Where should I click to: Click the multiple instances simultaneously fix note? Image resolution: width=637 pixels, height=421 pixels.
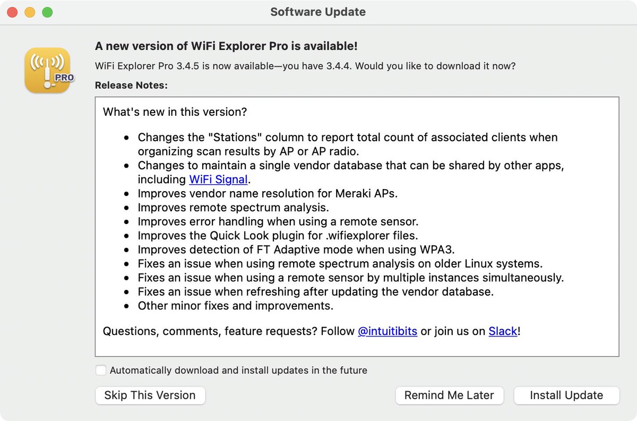(x=350, y=278)
